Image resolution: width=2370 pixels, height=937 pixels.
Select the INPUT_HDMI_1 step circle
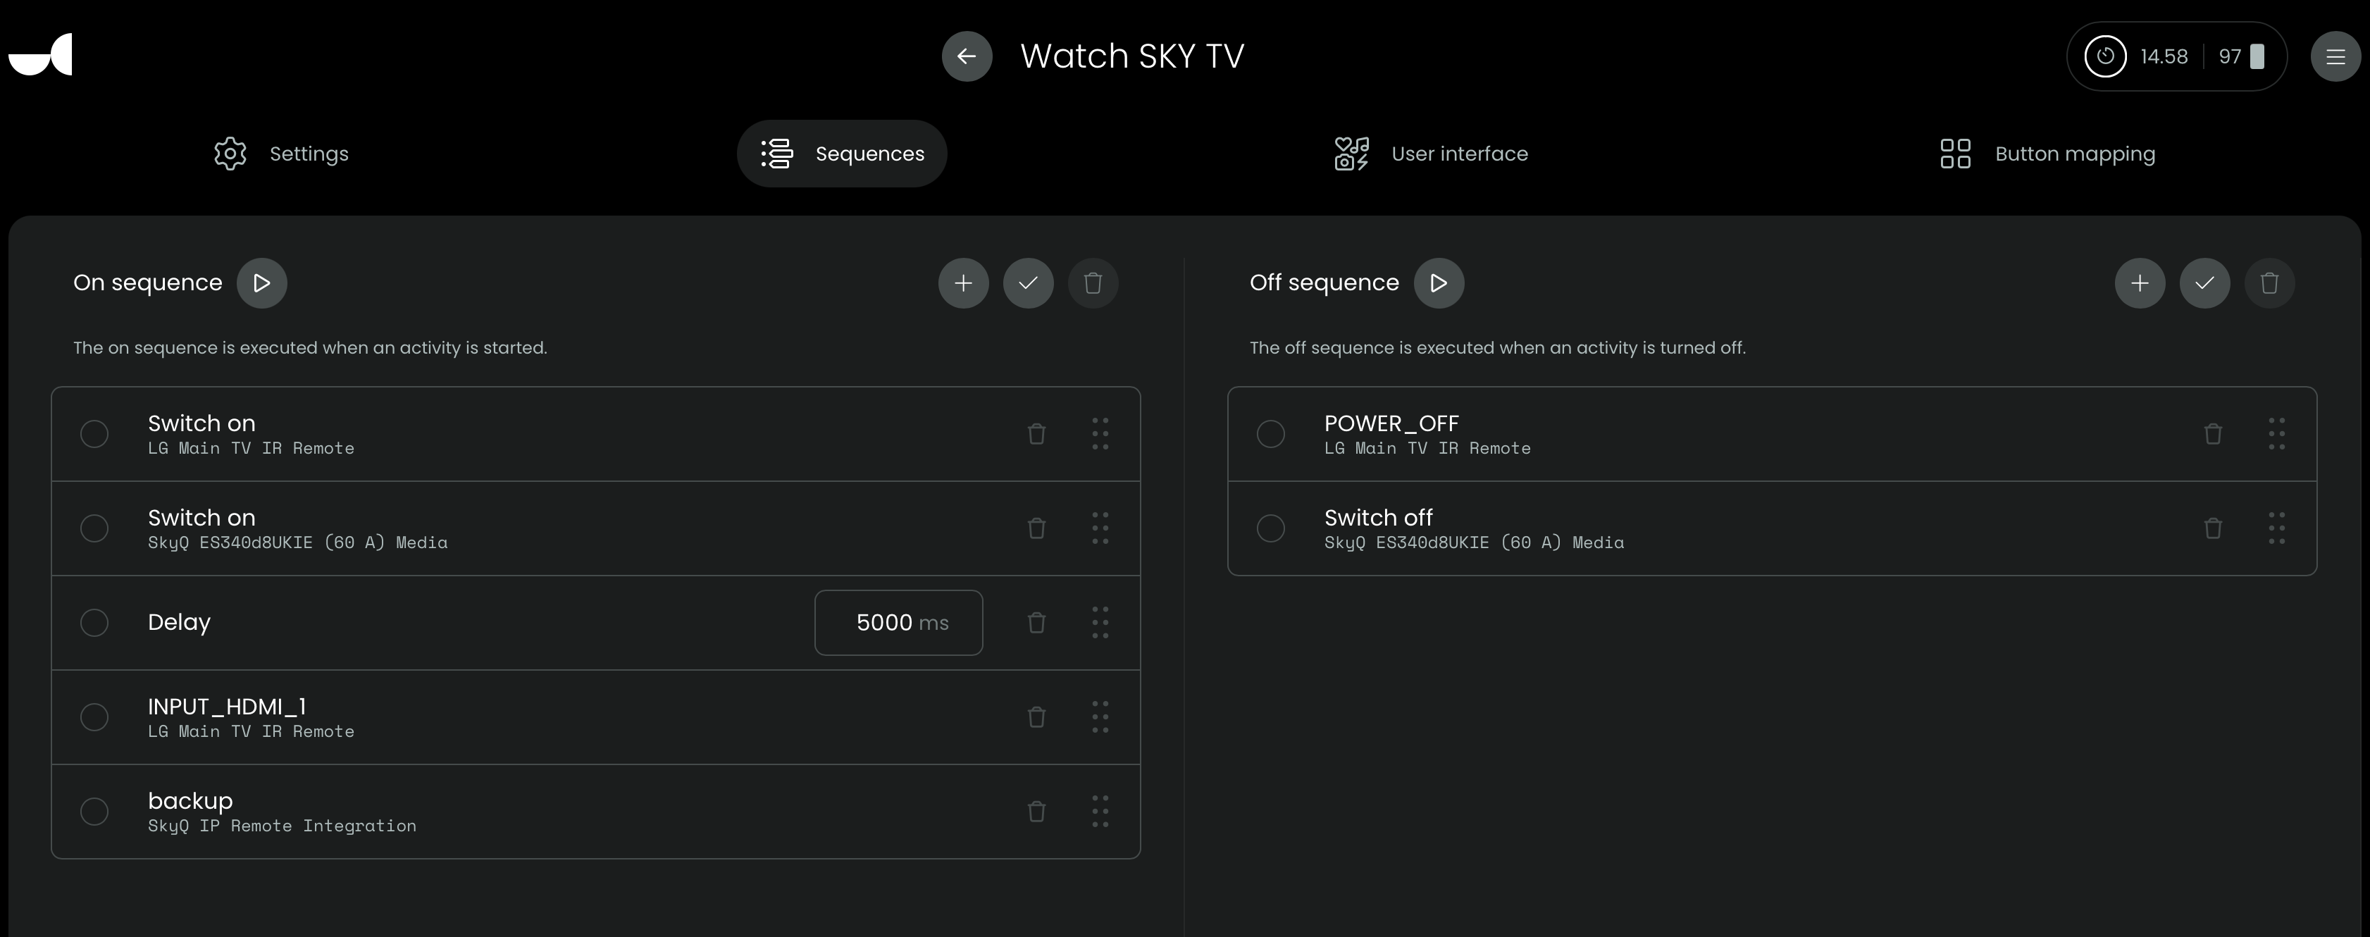tap(94, 717)
